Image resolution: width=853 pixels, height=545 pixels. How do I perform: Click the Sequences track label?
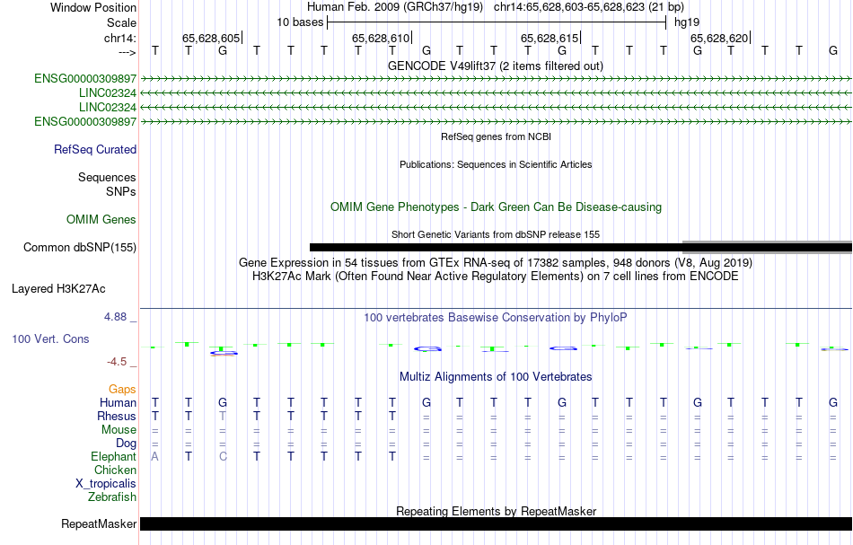tap(107, 177)
